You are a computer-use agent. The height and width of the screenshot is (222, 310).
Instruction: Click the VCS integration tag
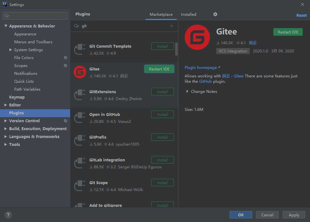[233, 51]
